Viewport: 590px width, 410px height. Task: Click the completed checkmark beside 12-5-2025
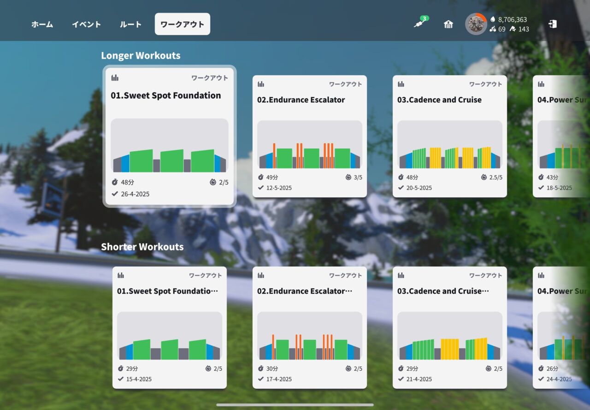(x=261, y=188)
